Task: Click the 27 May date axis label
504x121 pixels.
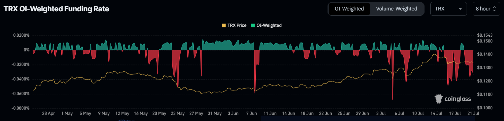Action: (x=196, y=113)
